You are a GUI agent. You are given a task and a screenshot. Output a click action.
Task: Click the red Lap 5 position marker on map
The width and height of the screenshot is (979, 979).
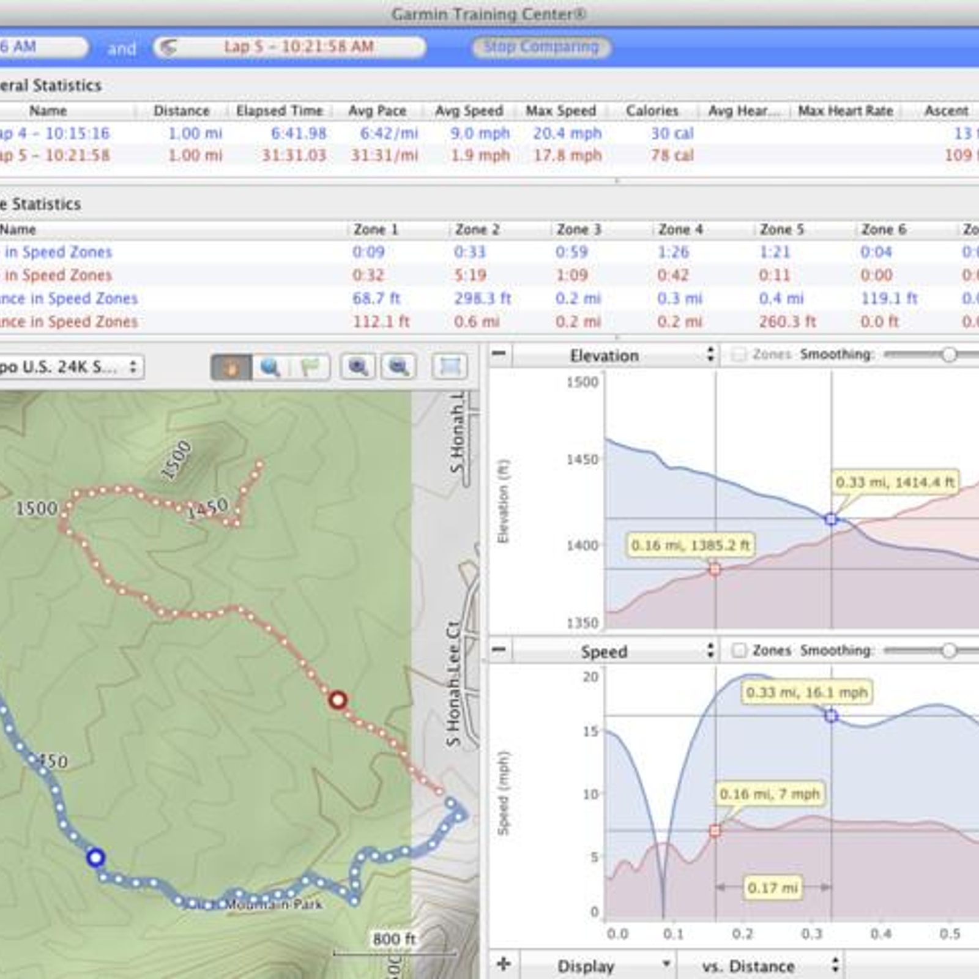point(338,699)
